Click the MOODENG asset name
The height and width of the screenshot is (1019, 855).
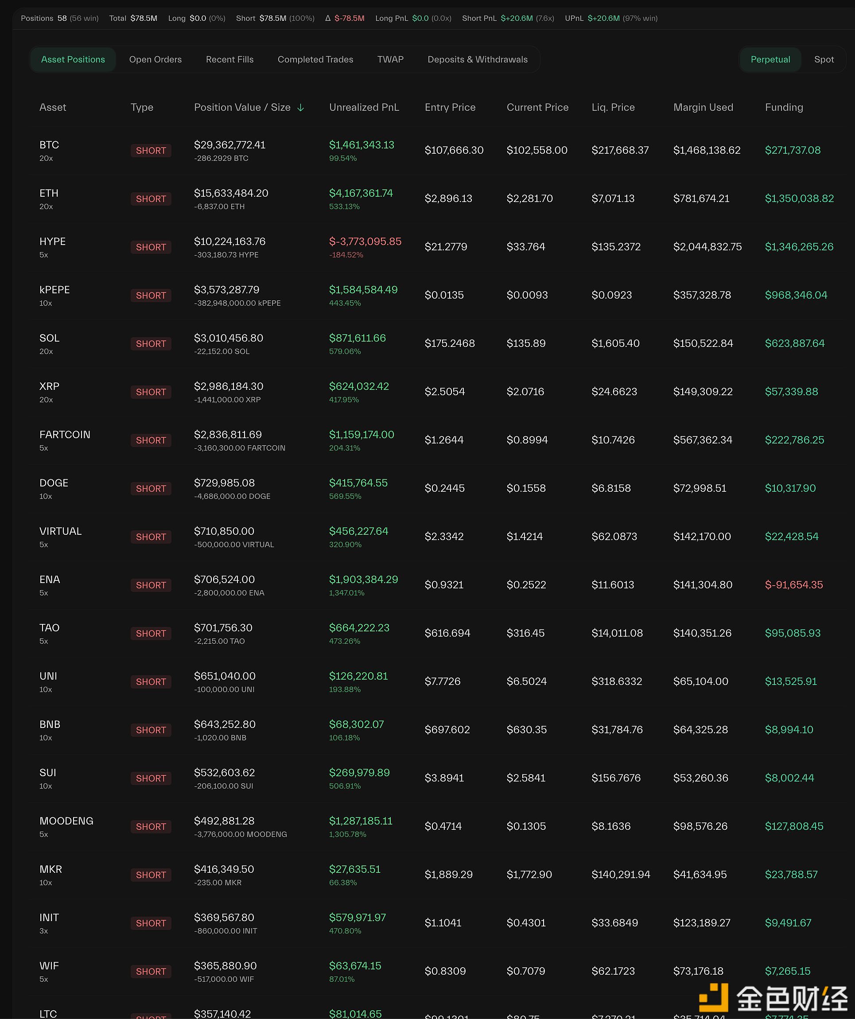point(66,821)
